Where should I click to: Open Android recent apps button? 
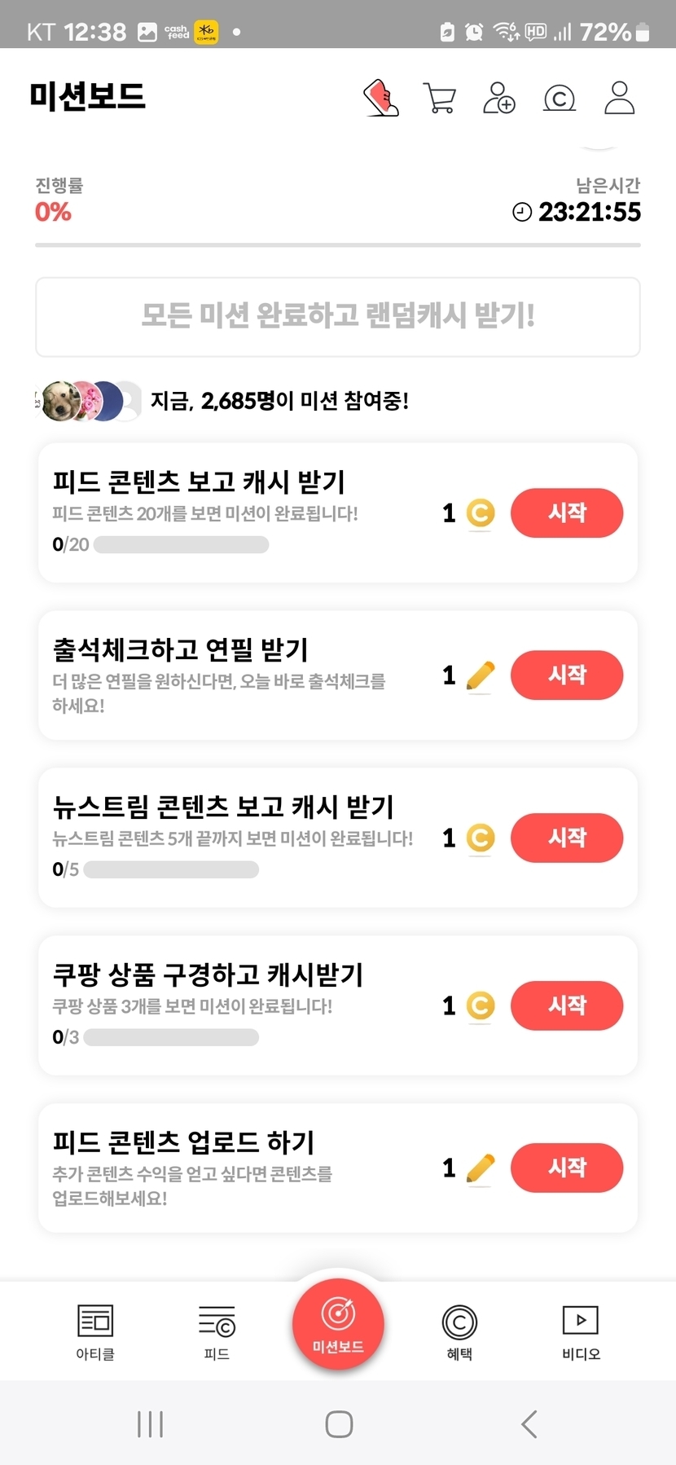point(151,1423)
